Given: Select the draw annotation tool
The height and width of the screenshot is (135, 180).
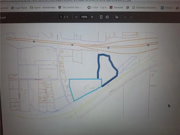Looking at the screenshot, I should [117, 17].
